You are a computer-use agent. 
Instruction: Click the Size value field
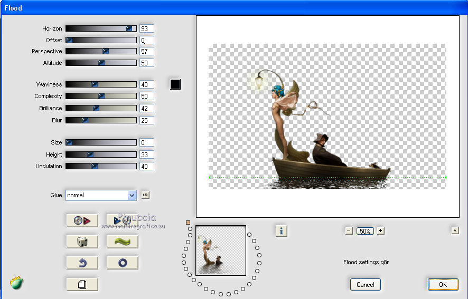(147, 142)
